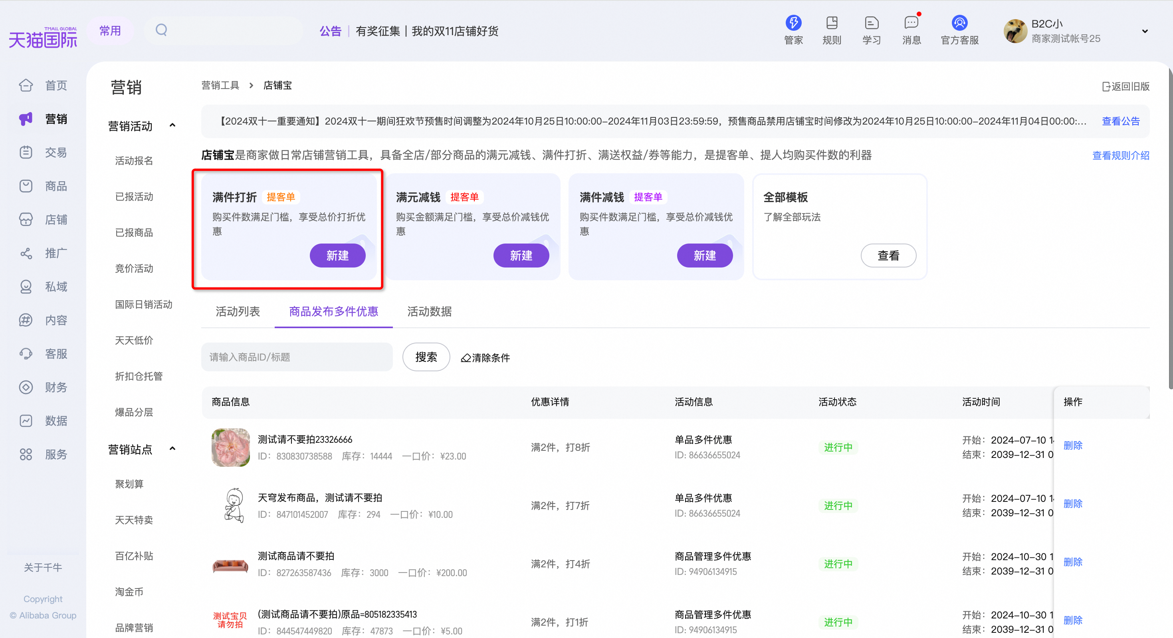Open 淘金币 menu item
This screenshot has width=1173, height=638.
point(129,592)
